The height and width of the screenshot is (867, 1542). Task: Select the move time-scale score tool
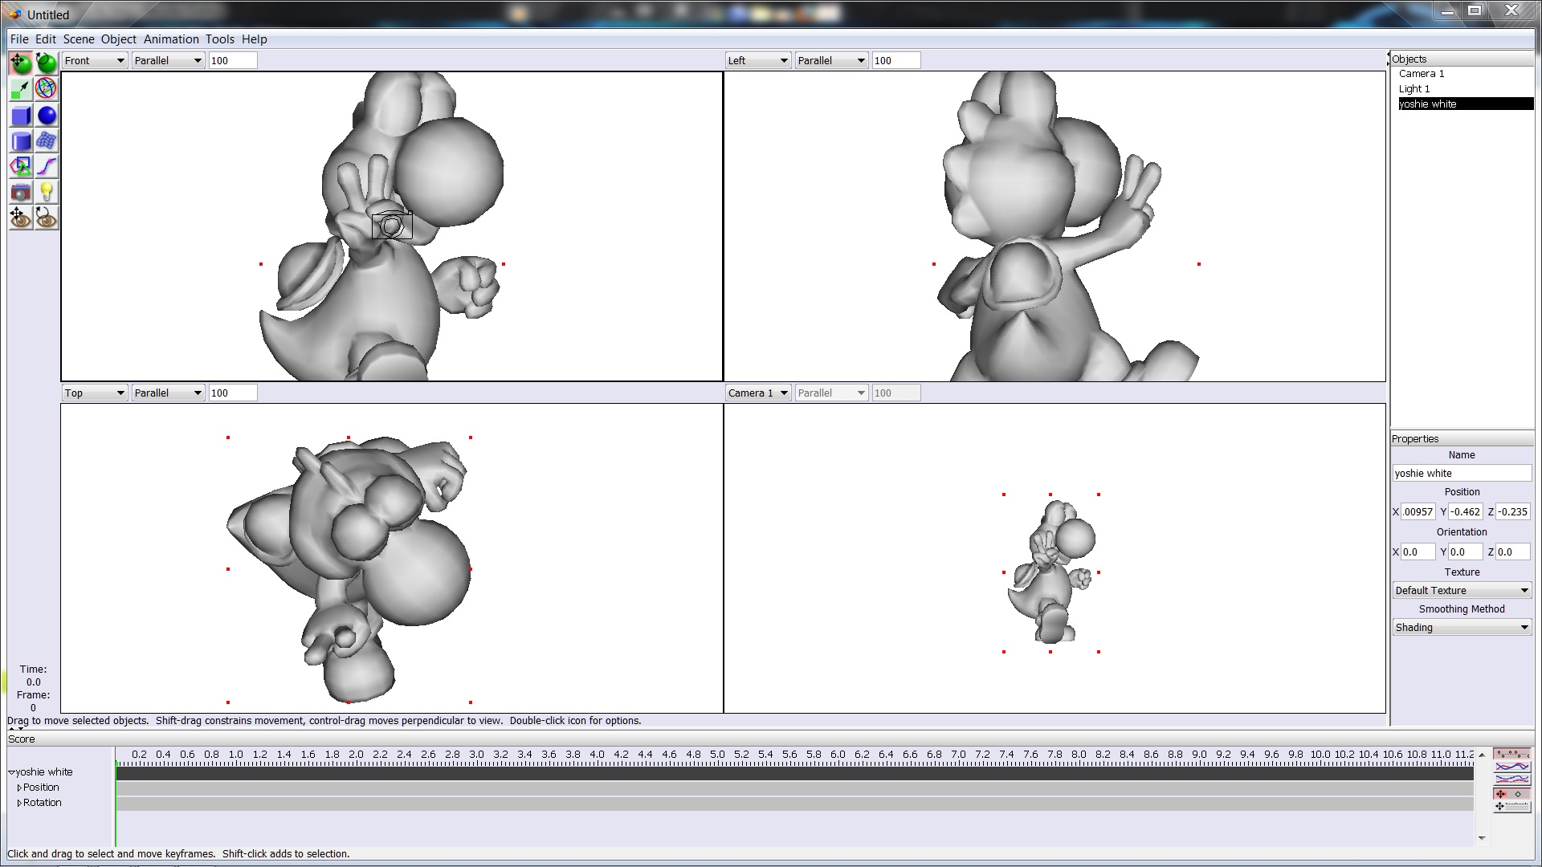[x=1511, y=806]
